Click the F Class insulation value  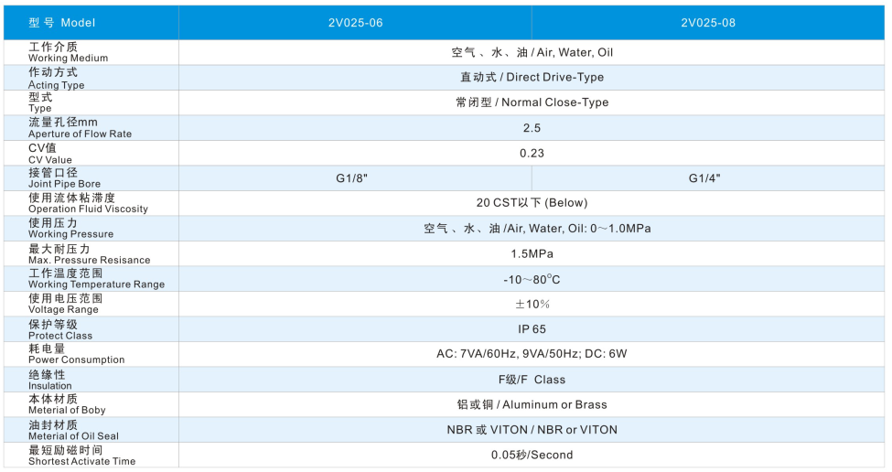click(x=532, y=380)
